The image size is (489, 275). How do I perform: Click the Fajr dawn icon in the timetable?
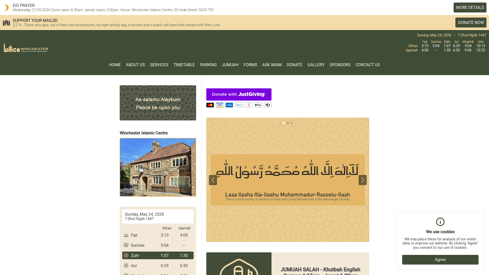tap(126, 235)
